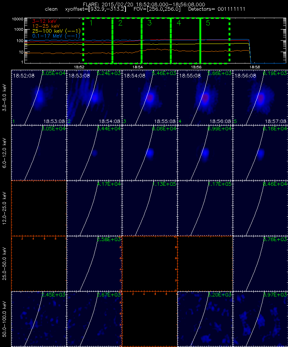This screenshot has height=347, width=288.
Task: Click interval number 1 in the lightcurve plot
Action: [91, 23]
